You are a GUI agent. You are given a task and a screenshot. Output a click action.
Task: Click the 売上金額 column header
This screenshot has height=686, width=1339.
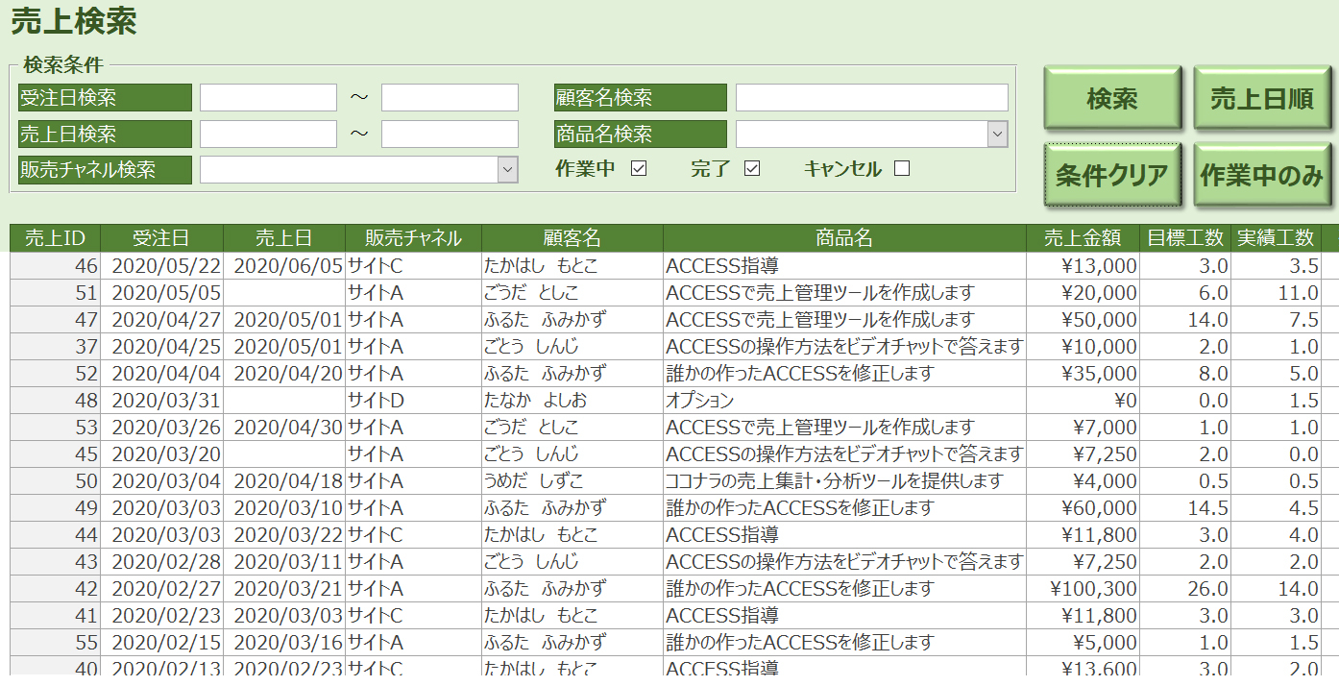tap(1082, 237)
